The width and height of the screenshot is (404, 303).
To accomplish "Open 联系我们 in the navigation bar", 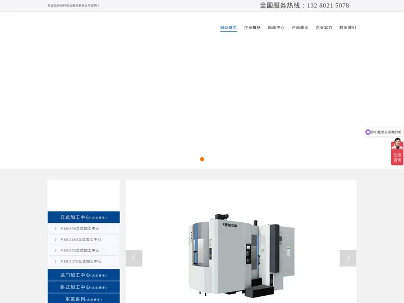I will [347, 27].
